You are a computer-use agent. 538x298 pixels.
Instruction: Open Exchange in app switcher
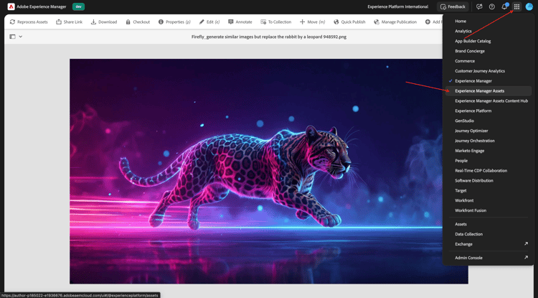click(463, 243)
